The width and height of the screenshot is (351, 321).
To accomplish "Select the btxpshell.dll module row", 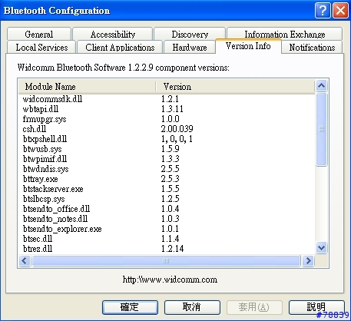I will [x=167, y=139].
